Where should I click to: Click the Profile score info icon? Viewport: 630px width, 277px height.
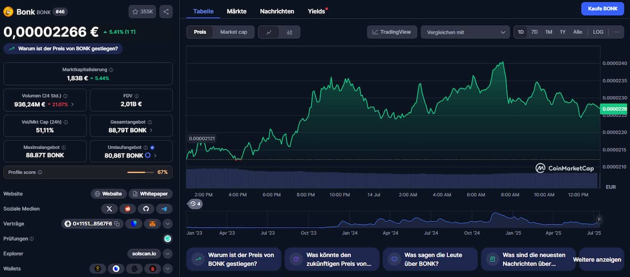tap(40, 172)
